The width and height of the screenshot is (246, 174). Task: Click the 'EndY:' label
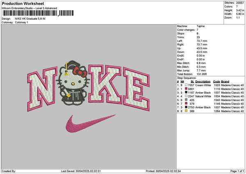181,60
